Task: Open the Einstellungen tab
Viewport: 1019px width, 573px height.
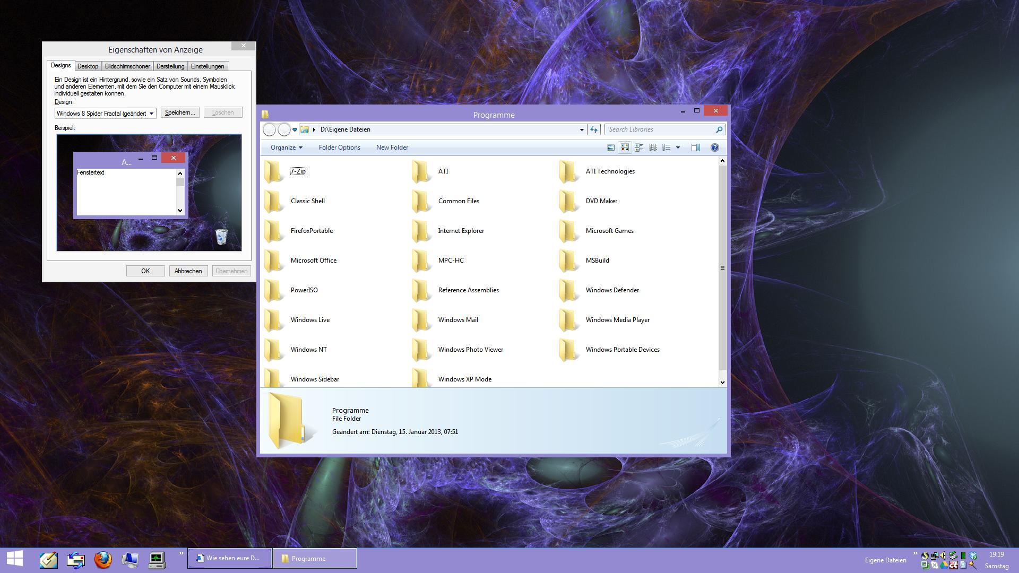Action: (x=208, y=66)
